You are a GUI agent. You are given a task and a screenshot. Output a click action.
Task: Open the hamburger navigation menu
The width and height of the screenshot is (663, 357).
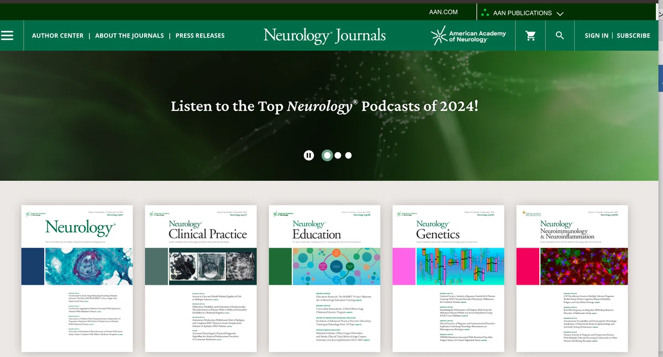tap(7, 35)
